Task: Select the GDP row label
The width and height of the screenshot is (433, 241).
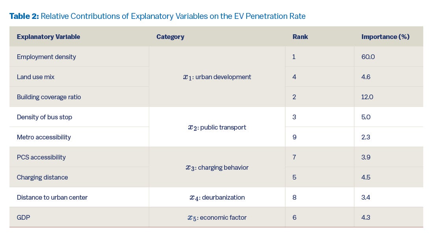Action: [23, 217]
